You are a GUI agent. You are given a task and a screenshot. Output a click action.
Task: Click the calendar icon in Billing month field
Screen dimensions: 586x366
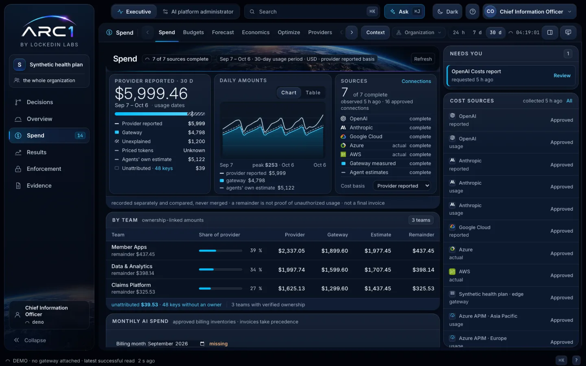tap(202, 344)
